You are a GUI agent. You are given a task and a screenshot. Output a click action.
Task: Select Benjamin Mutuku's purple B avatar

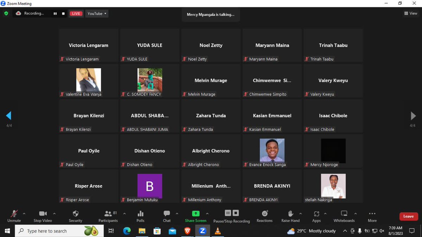click(150, 186)
